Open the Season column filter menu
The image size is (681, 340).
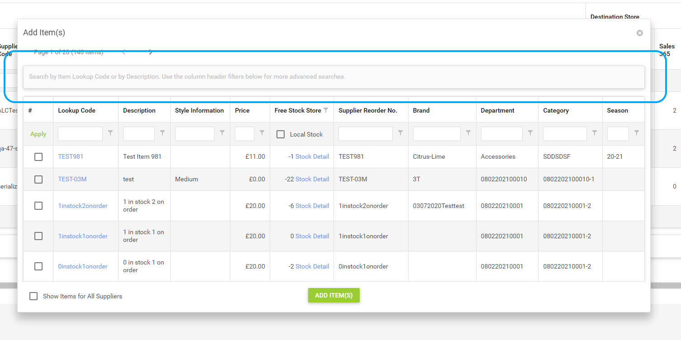tap(637, 133)
